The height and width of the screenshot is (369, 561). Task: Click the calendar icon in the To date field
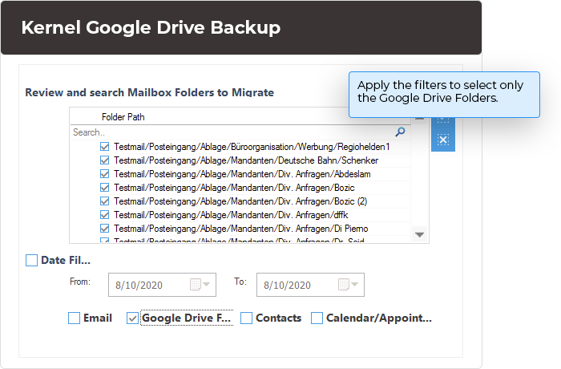tap(344, 285)
